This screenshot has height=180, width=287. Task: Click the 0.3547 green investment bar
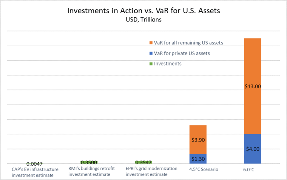click(143, 162)
